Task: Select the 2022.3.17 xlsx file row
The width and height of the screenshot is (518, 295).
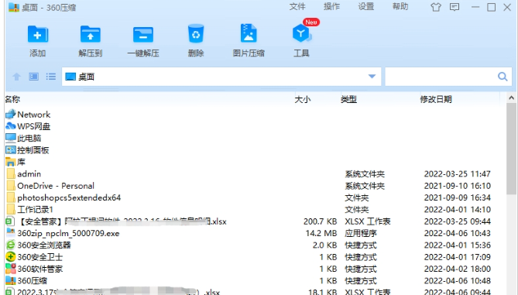Action: [248, 292]
